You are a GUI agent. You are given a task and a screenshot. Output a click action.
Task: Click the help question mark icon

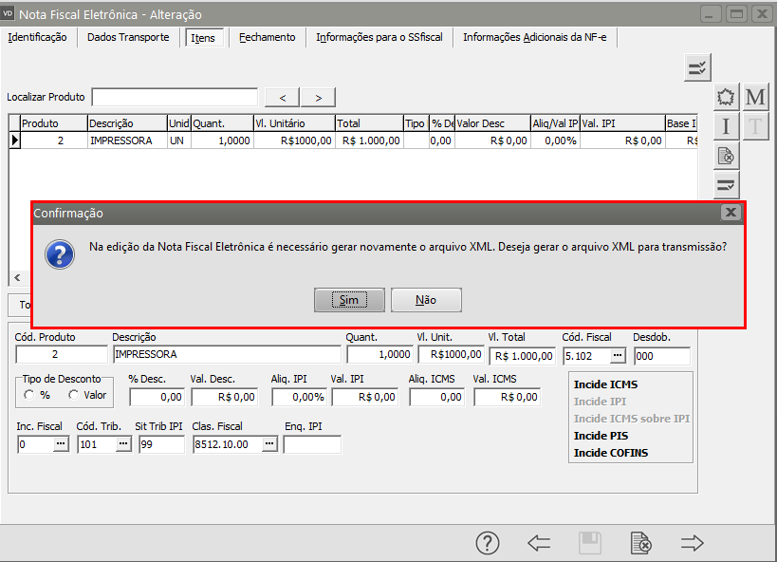pos(487,543)
